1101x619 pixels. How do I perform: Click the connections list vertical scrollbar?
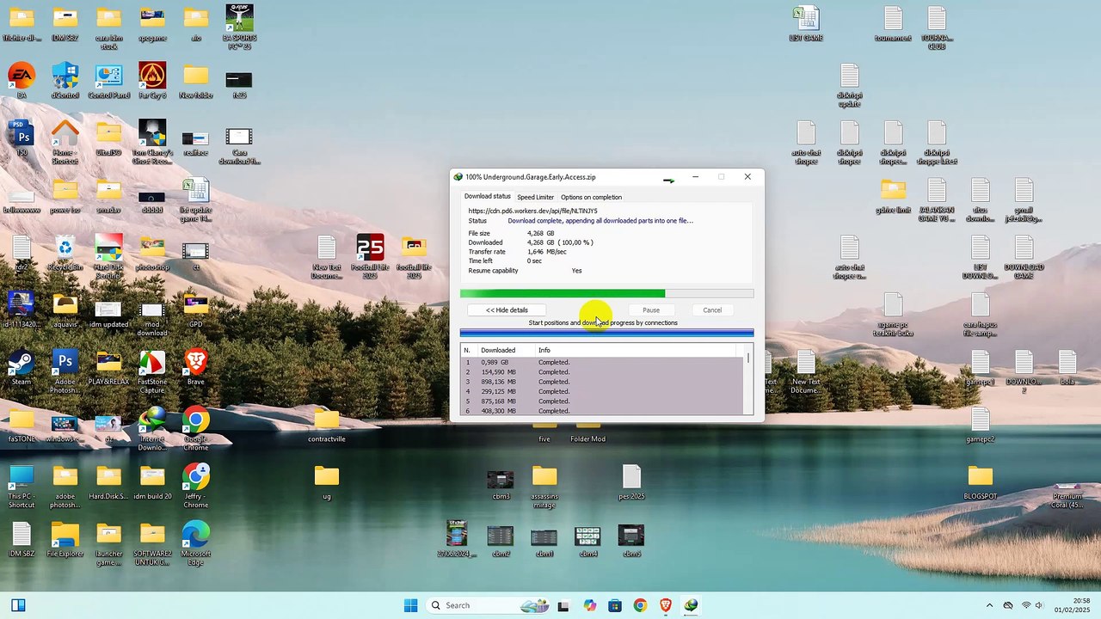748,380
